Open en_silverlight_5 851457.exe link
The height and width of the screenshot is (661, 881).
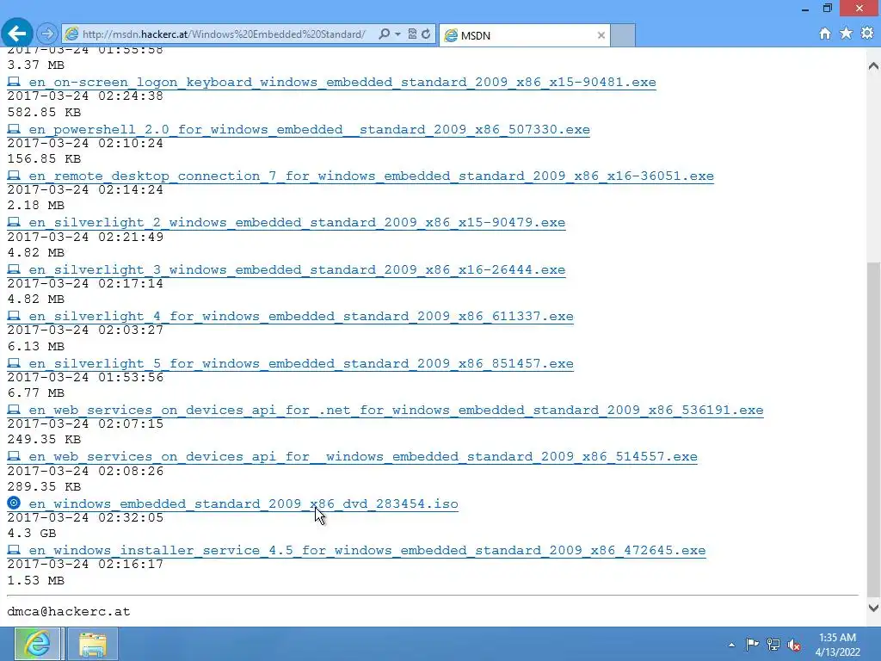pyautogui.click(x=301, y=364)
